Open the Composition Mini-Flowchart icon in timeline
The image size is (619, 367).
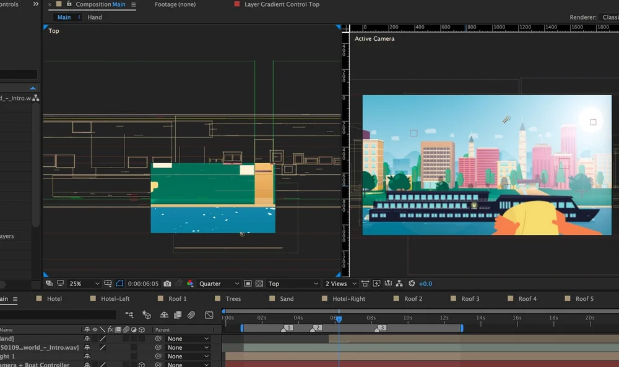click(129, 315)
